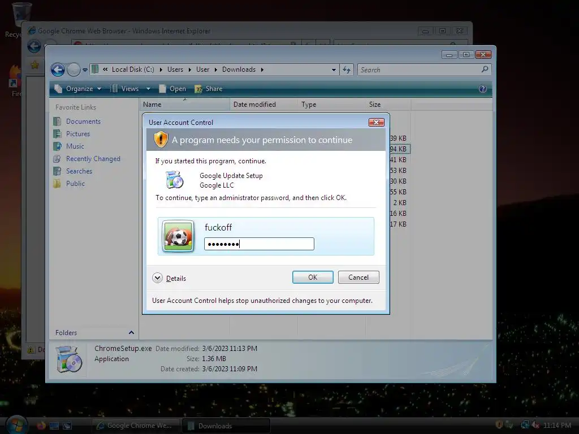Refresh the Downloads folder view
The height and width of the screenshot is (434, 579).
[347, 70]
